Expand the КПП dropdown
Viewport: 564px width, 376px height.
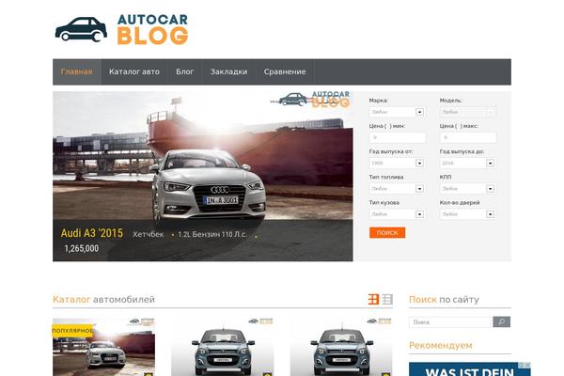(x=468, y=189)
